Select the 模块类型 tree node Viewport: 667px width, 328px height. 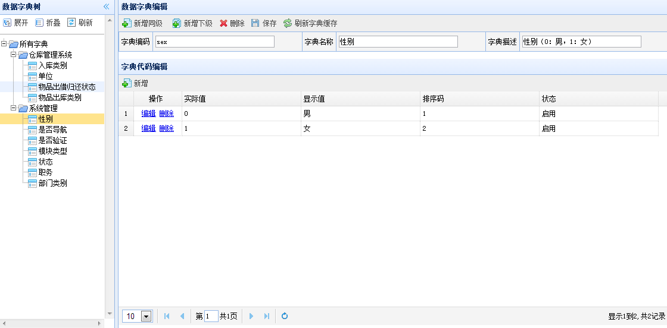pos(52,151)
